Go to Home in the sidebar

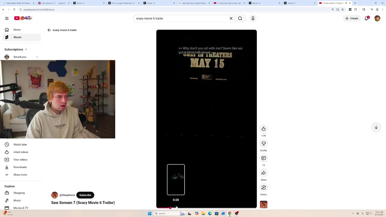coord(21,30)
